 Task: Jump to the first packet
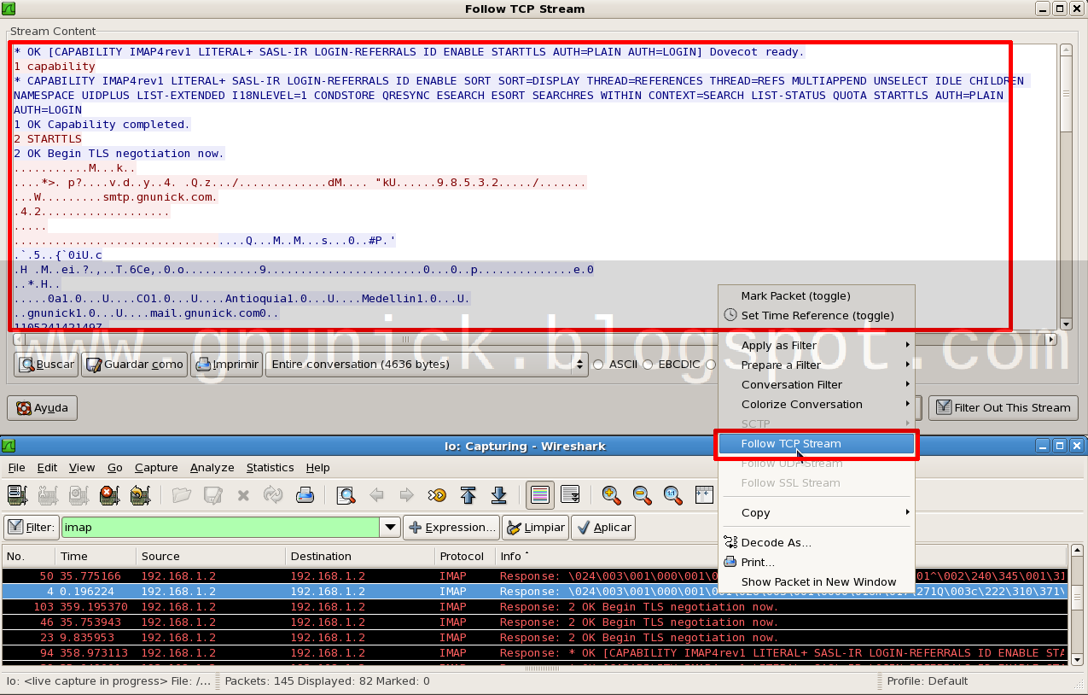[x=468, y=495]
